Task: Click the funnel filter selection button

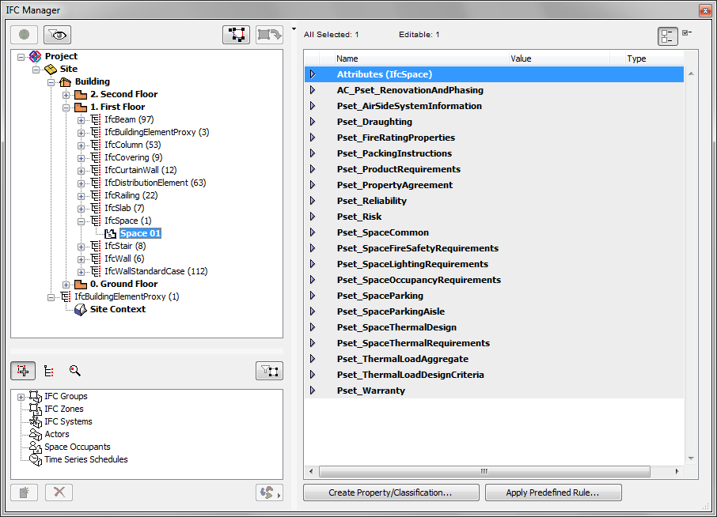Action: tap(269, 371)
